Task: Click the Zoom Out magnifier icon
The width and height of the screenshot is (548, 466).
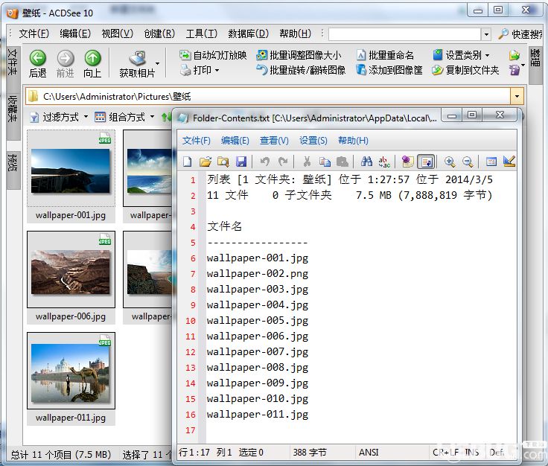Action: (468, 162)
